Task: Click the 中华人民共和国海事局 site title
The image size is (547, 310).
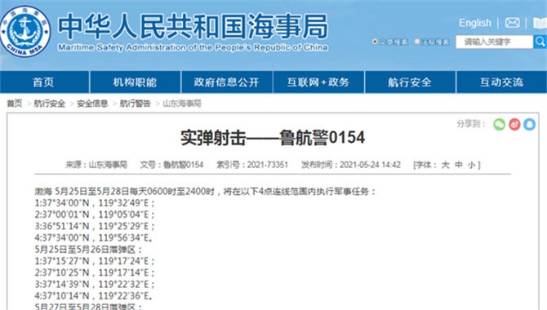Action: 193,26
